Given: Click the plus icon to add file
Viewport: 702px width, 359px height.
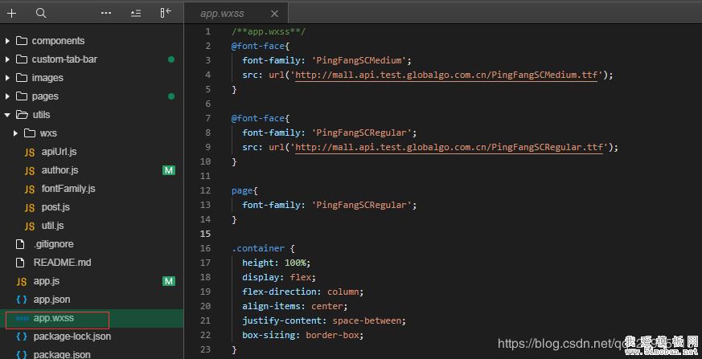Looking at the screenshot, I should (11, 13).
